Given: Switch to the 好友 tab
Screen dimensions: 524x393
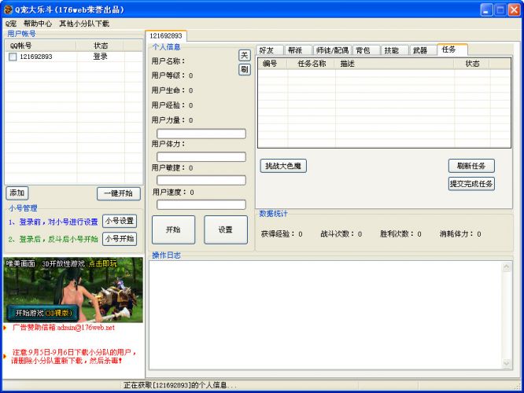Looking at the screenshot, I should (x=268, y=50).
